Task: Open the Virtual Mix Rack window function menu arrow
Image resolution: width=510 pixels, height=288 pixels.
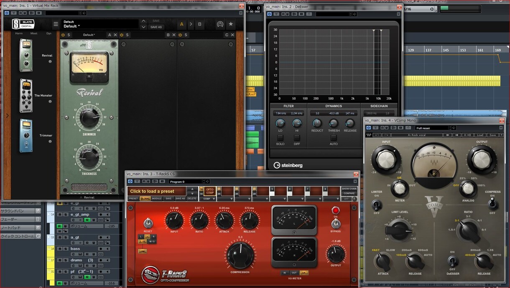Action: point(240,13)
